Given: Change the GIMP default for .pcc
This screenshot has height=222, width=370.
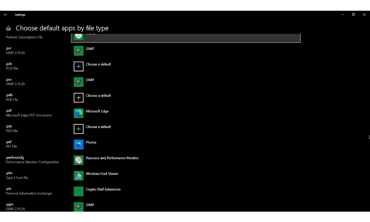Looking at the screenshot, I should pyautogui.click(x=90, y=48).
